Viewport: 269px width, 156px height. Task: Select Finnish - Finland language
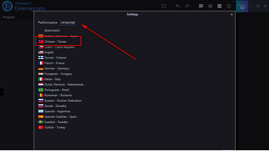pyautogui.click(x=52, y=57)
